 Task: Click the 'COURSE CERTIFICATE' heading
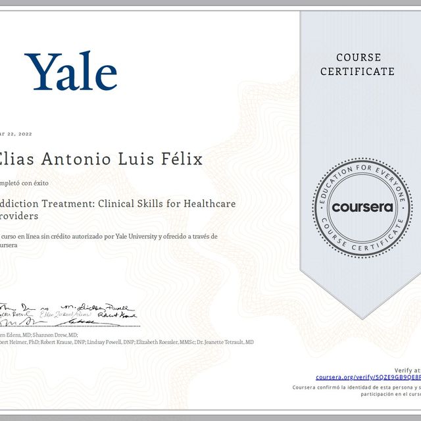point(358,64)
